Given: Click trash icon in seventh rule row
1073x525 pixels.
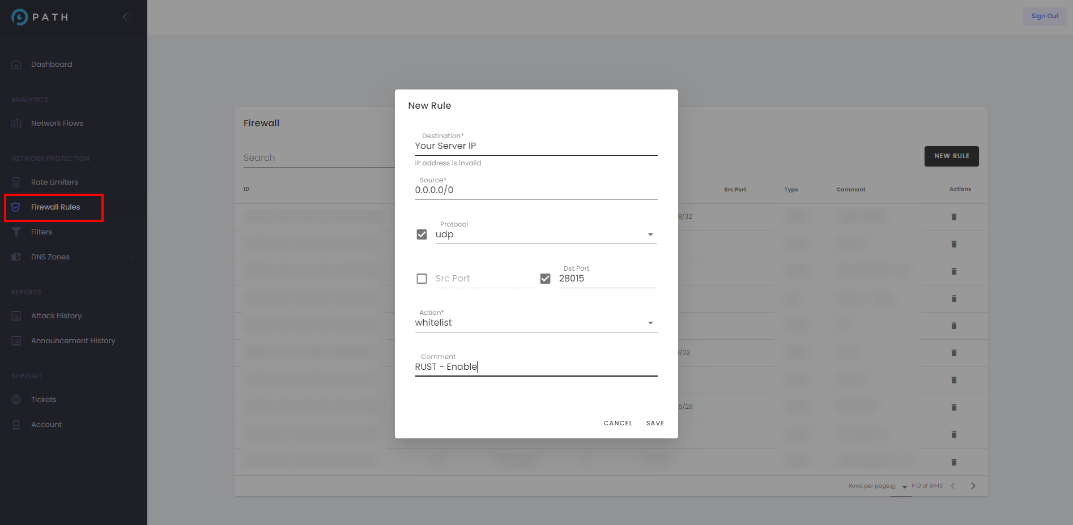Looking at the screenshot, I should (954, 380).
